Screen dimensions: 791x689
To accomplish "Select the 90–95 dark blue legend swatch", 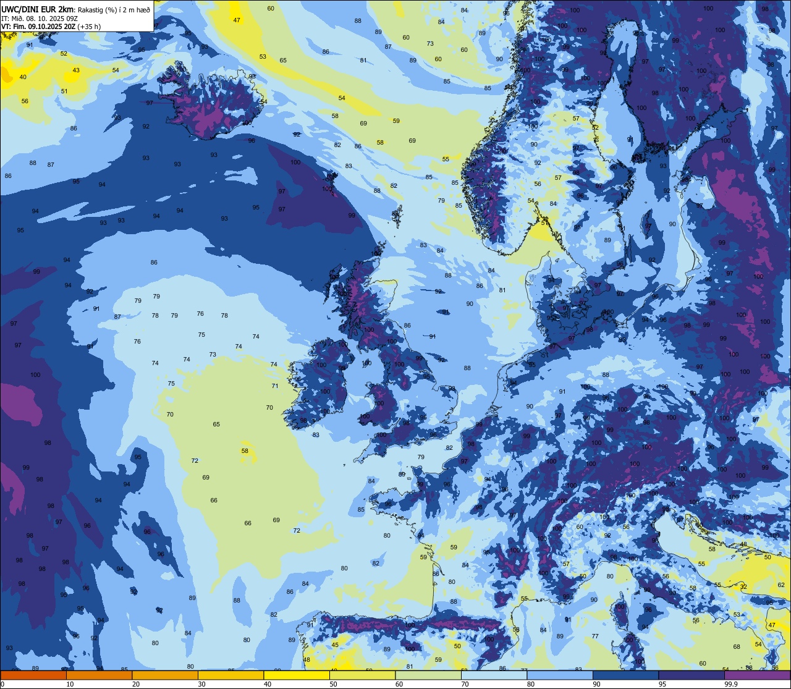I will click(625, 675).
